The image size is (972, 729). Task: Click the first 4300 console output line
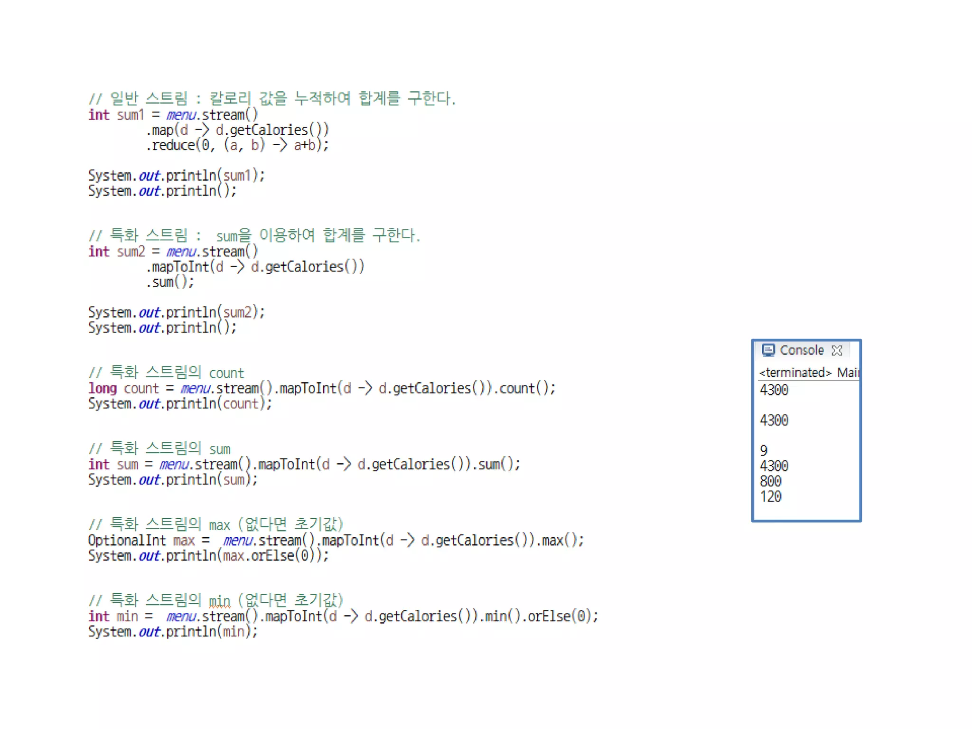(774, 390)
